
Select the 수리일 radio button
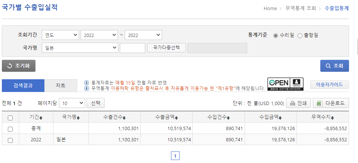pyautogui.click(x=276, y=36)
